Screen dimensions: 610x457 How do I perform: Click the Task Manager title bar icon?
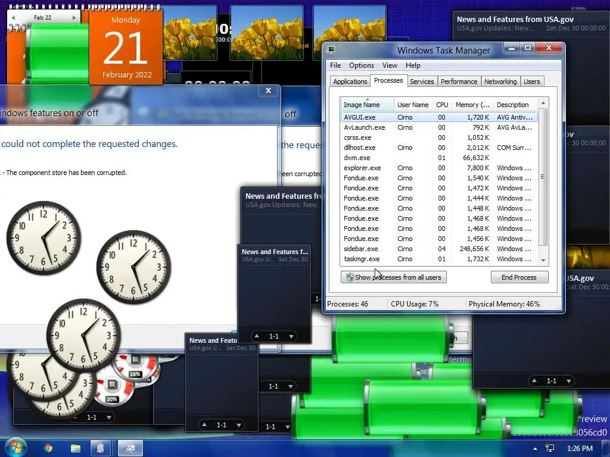tap(331, 49)
